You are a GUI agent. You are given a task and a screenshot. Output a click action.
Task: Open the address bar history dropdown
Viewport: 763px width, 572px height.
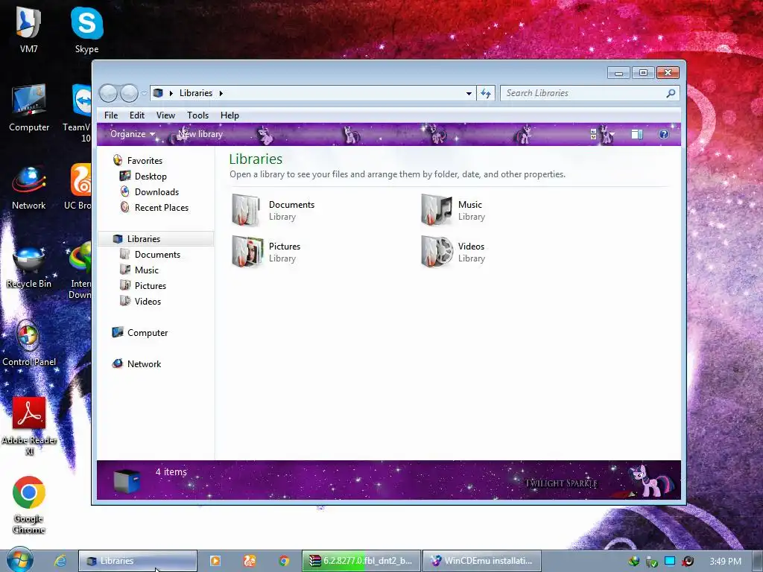pos(469,93)
